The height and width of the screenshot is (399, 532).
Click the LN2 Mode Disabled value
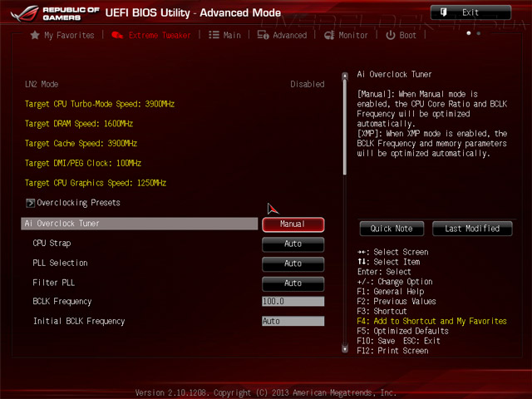click(308, 84)
